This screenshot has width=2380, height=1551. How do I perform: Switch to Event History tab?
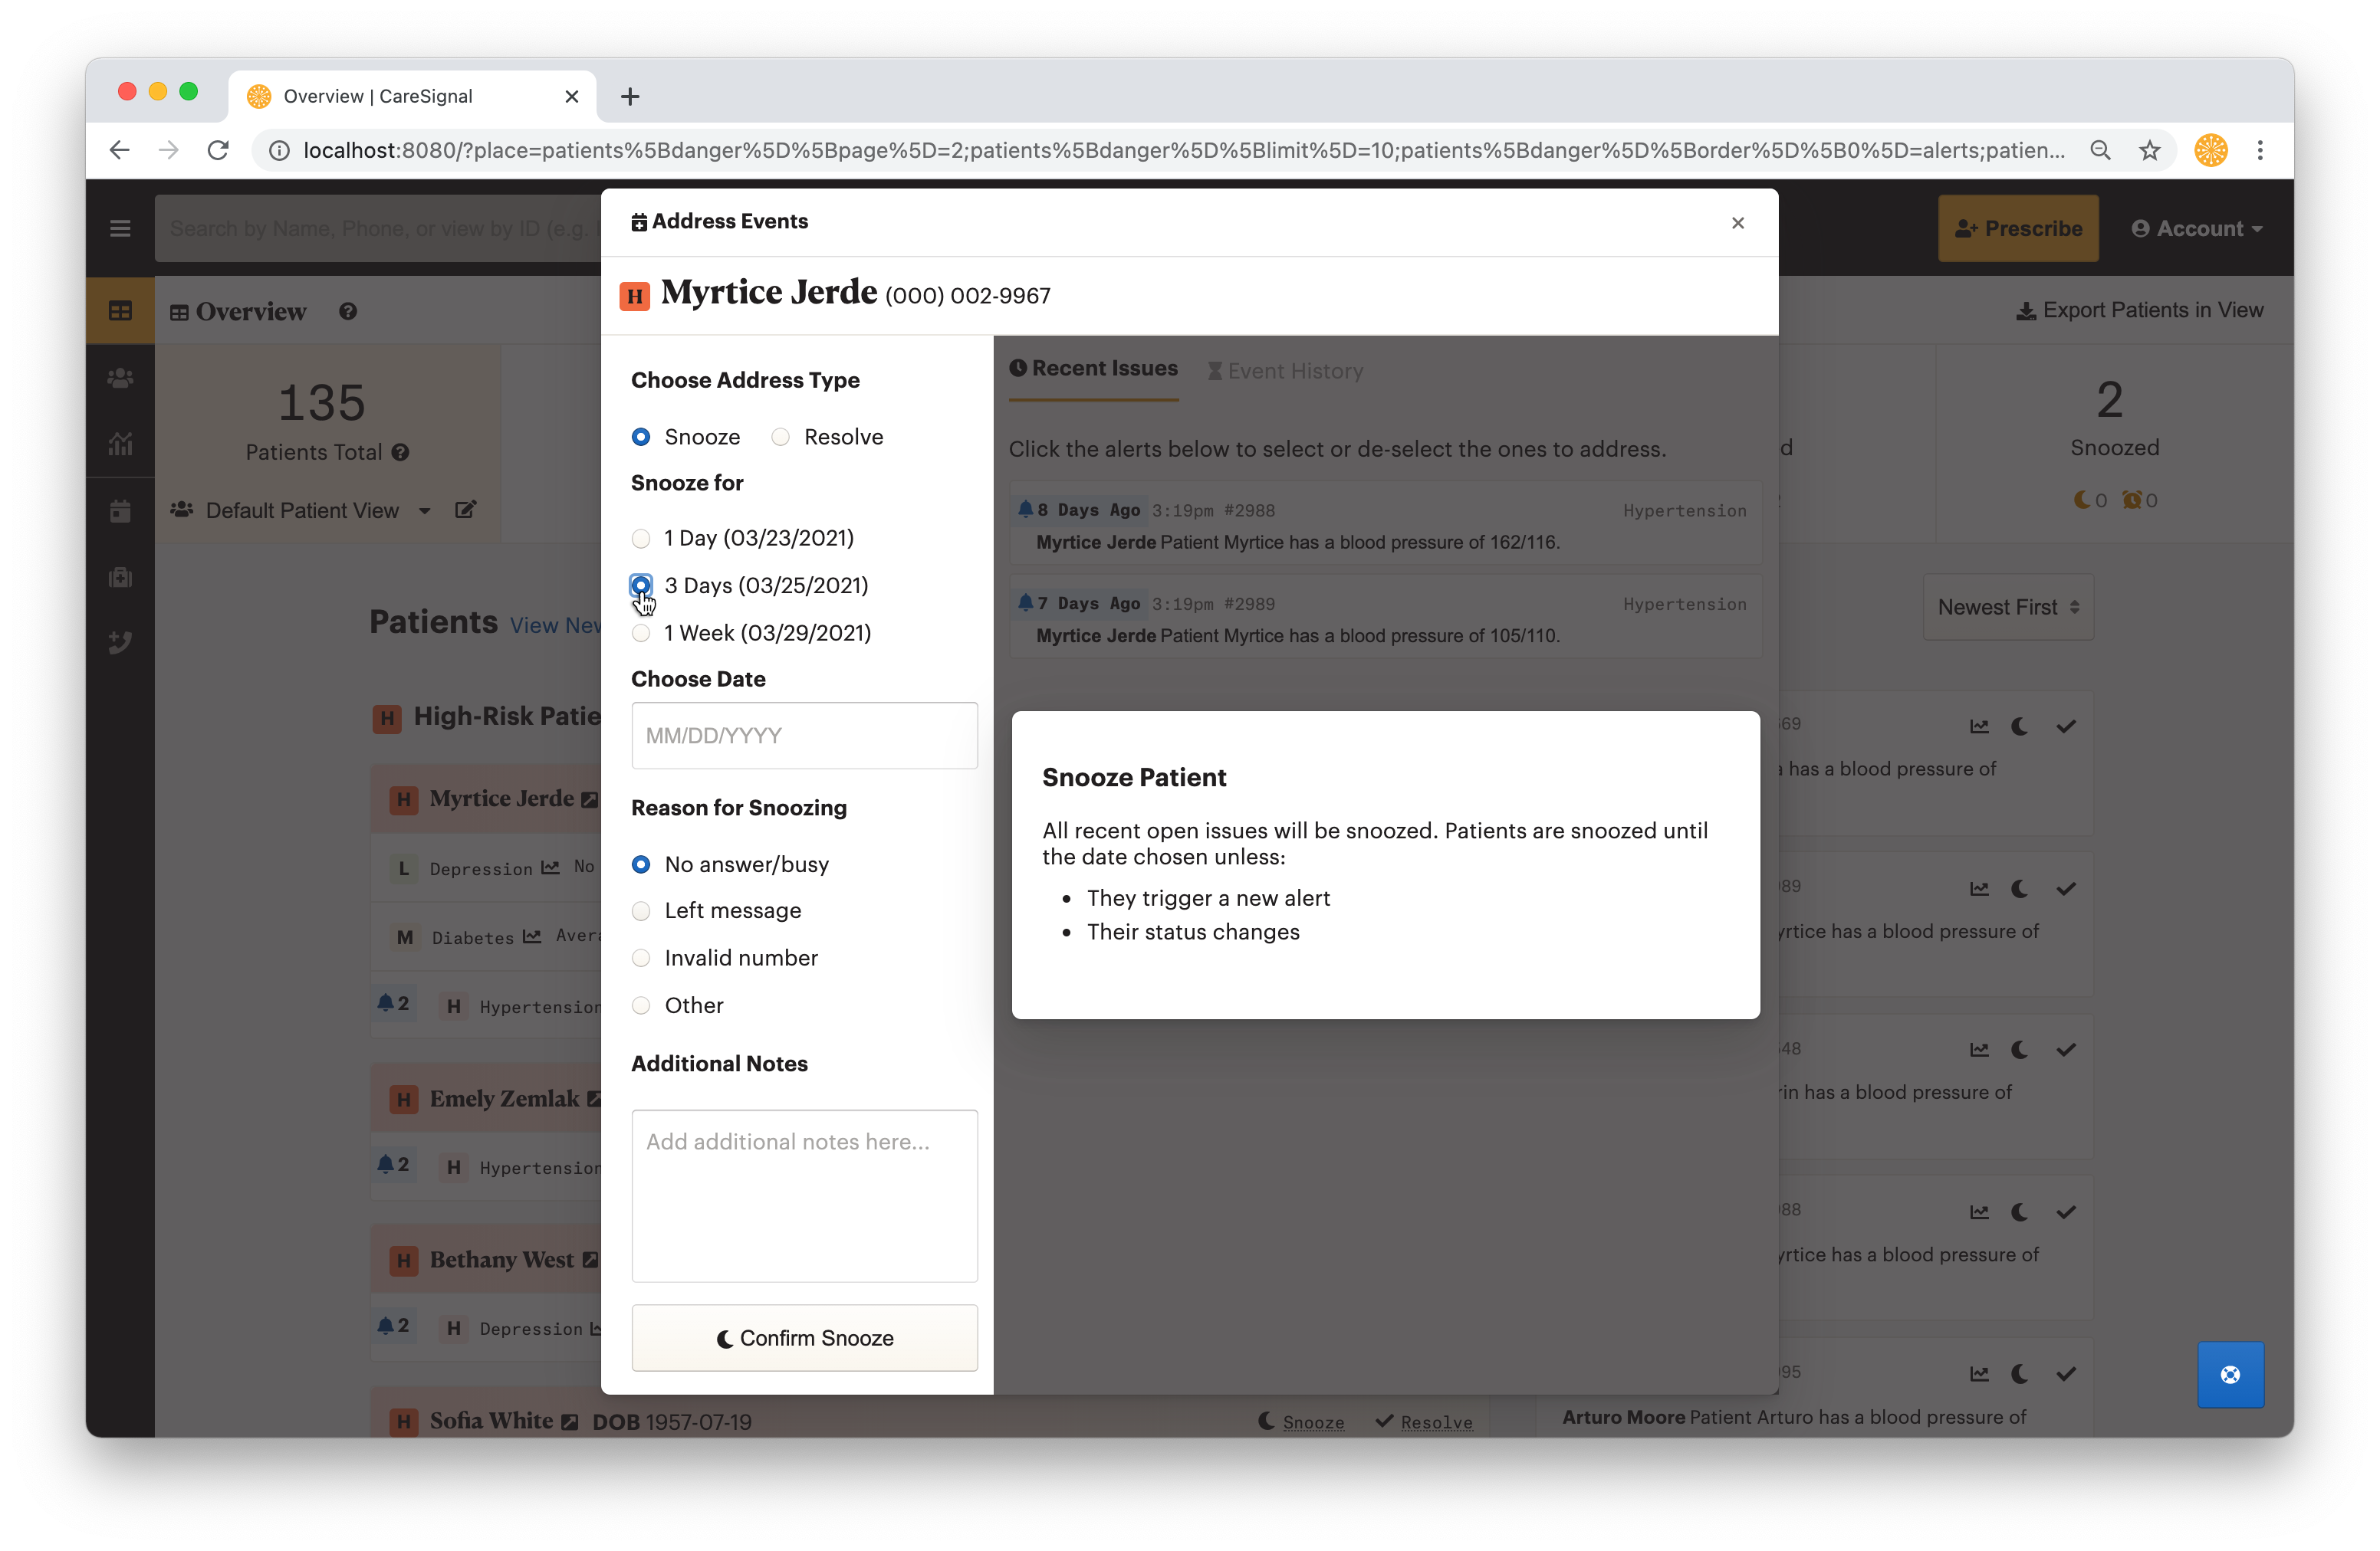click(x=1285, y=371)
